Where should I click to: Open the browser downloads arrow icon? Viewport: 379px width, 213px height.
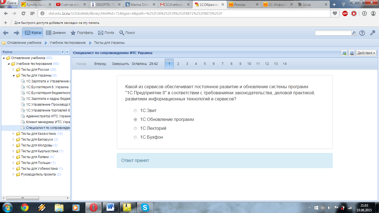tap(364, 13)
